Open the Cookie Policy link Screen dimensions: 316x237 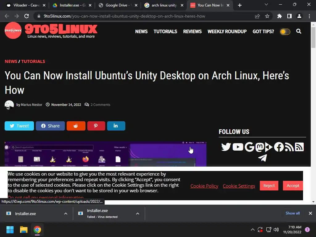(204, 186)
